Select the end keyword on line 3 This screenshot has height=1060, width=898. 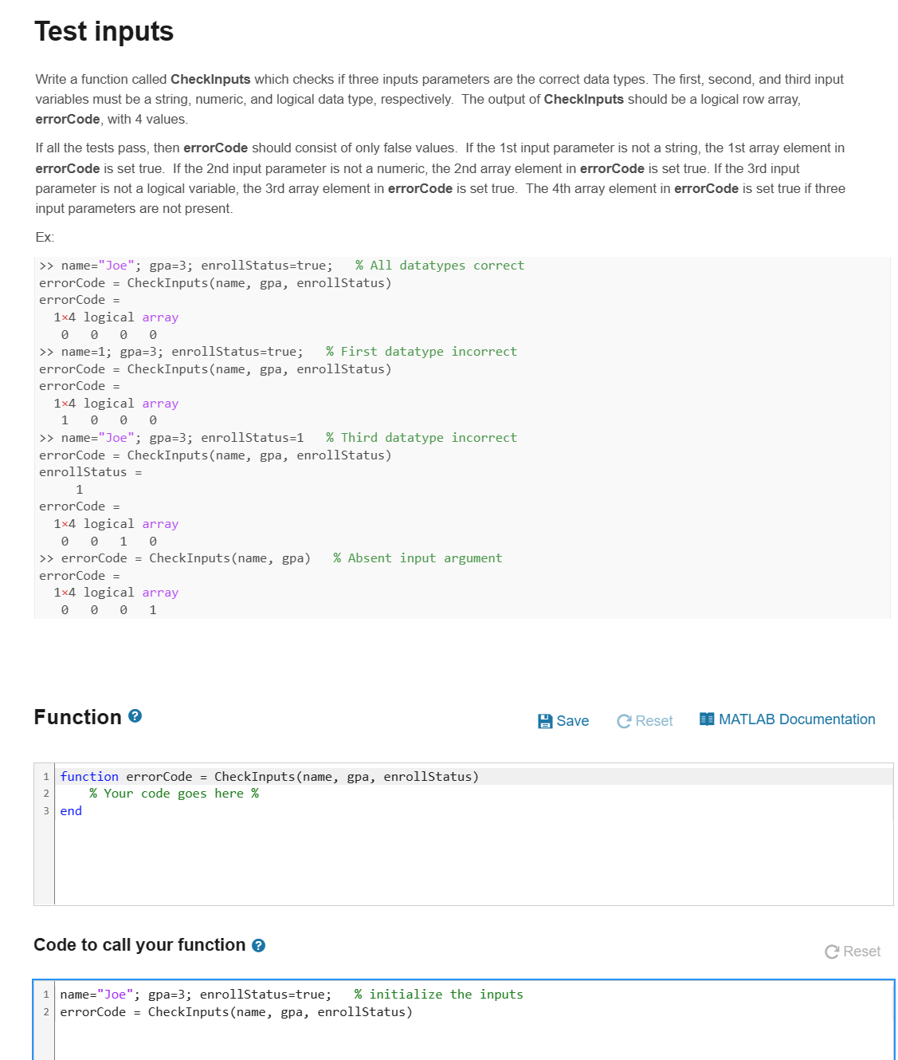click(x=70, y=810)
